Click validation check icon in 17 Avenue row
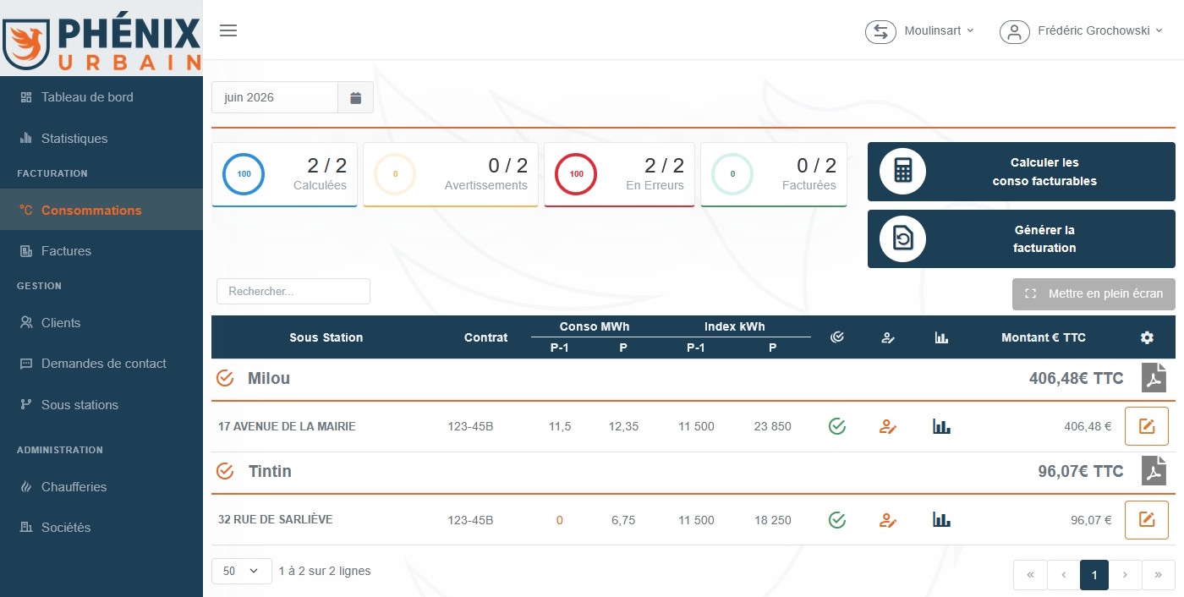This screenshot has width=1184, height=597. pyautogui.click(x=837, y=426)
